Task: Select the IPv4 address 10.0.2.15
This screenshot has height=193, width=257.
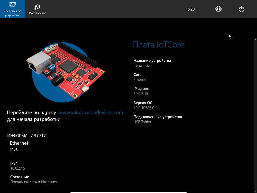Action: coord(18,168)
